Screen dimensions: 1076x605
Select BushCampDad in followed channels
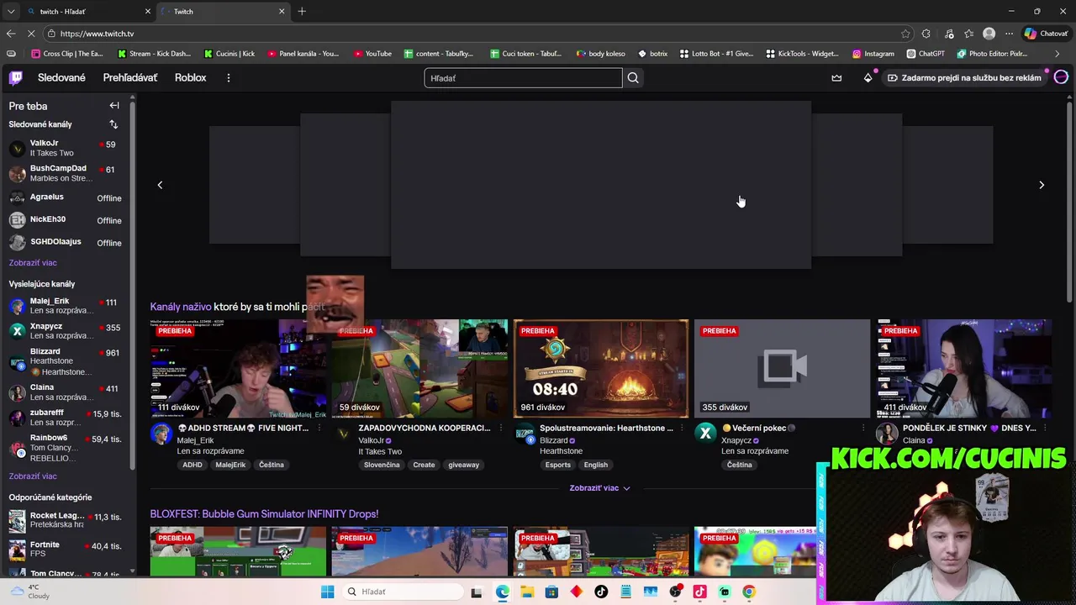point(66,173)
